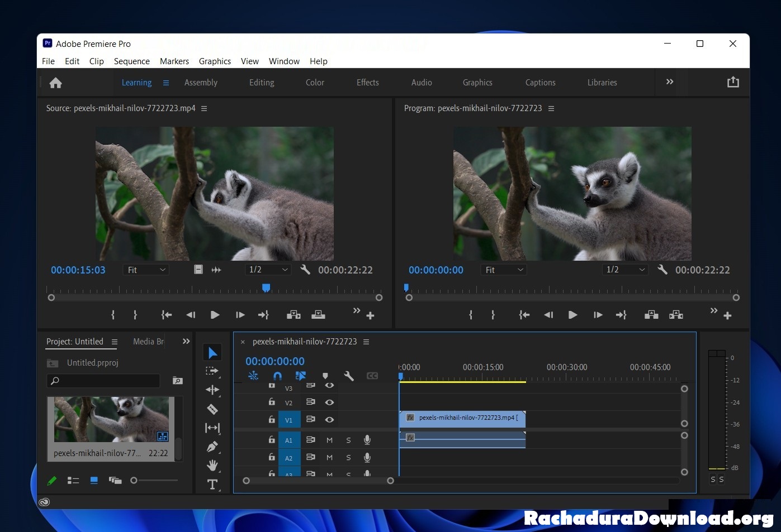Select the Selection arrow tool
781x532 pixels.
coord(212,353)
